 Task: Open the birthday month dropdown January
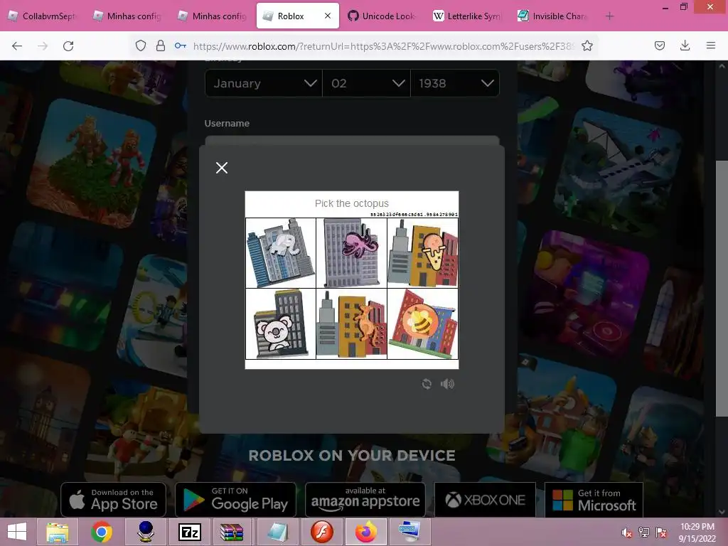pyautogui.click(x=263, y=83)
